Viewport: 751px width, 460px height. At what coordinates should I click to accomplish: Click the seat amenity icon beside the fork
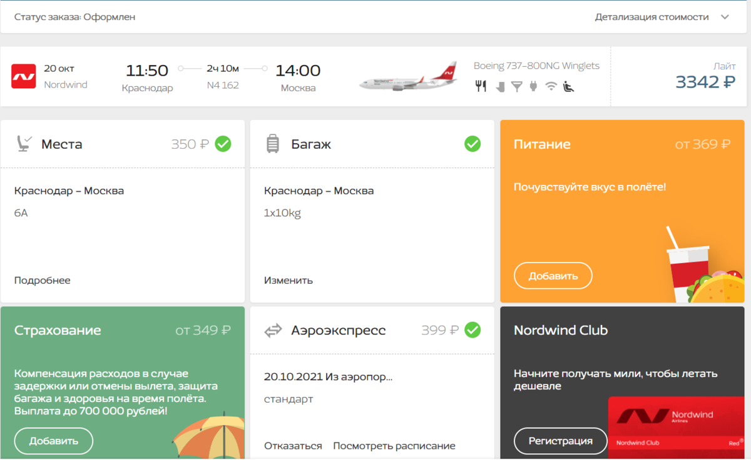coord(500,87)
